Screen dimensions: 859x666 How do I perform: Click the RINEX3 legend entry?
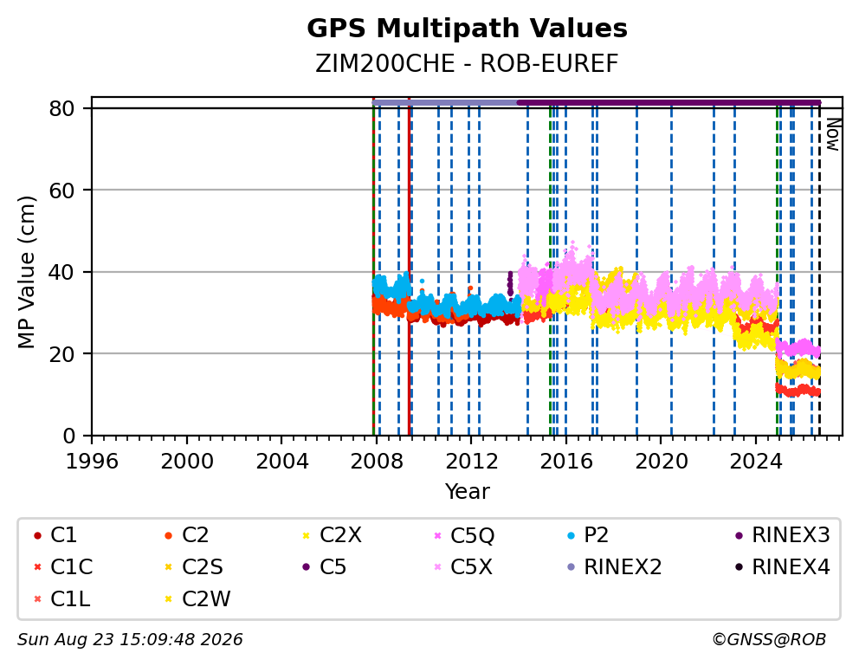(x=782, y=535)
